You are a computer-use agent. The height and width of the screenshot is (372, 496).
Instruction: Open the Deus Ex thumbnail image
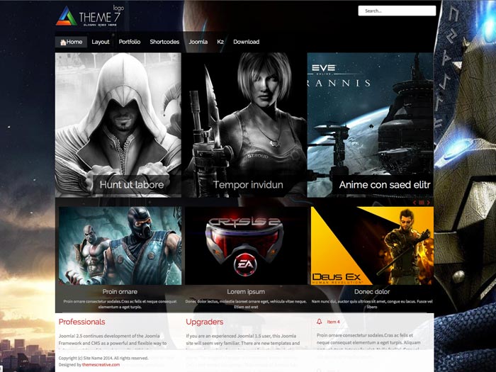click(x=372, y=244)
